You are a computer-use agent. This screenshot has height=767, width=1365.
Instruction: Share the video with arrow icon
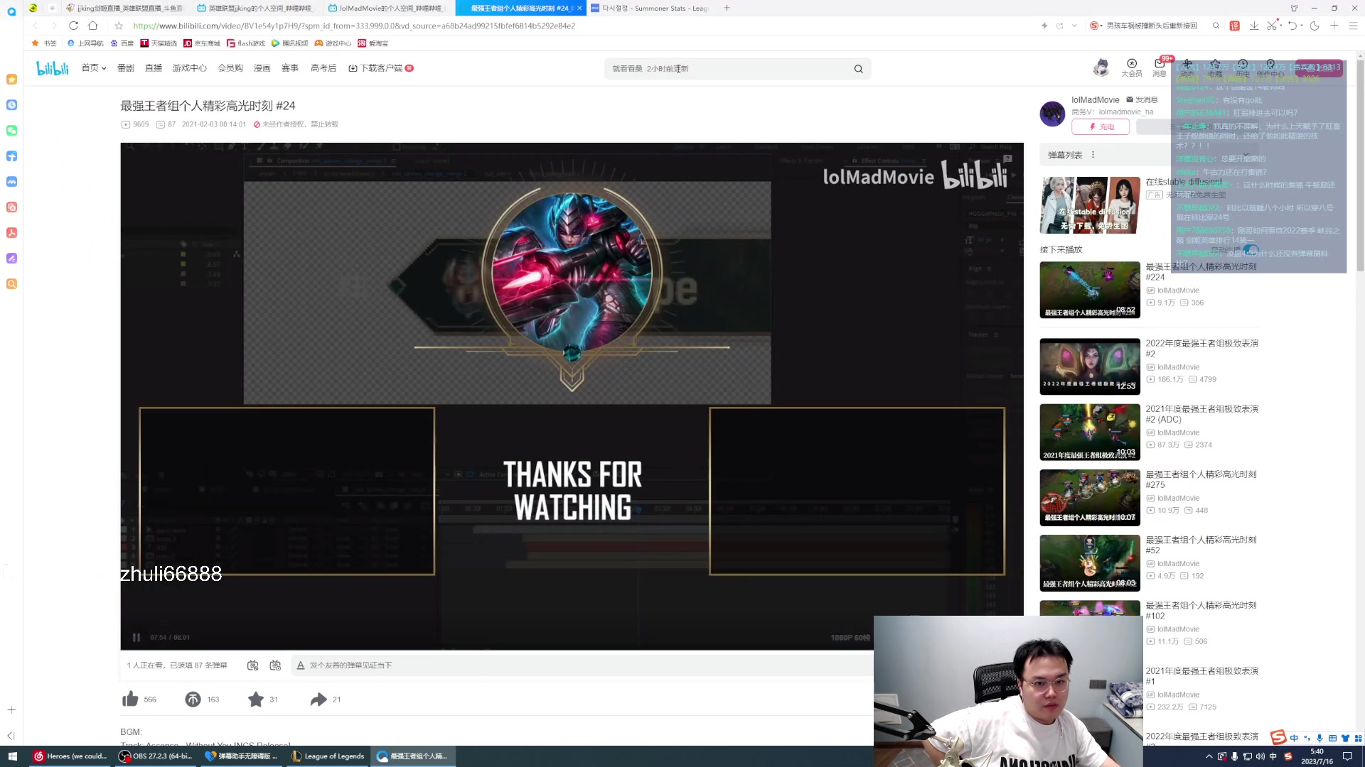coord(318,700)
